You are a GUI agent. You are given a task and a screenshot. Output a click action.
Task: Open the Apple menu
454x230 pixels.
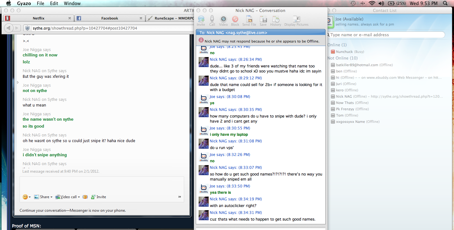(9, 3)
